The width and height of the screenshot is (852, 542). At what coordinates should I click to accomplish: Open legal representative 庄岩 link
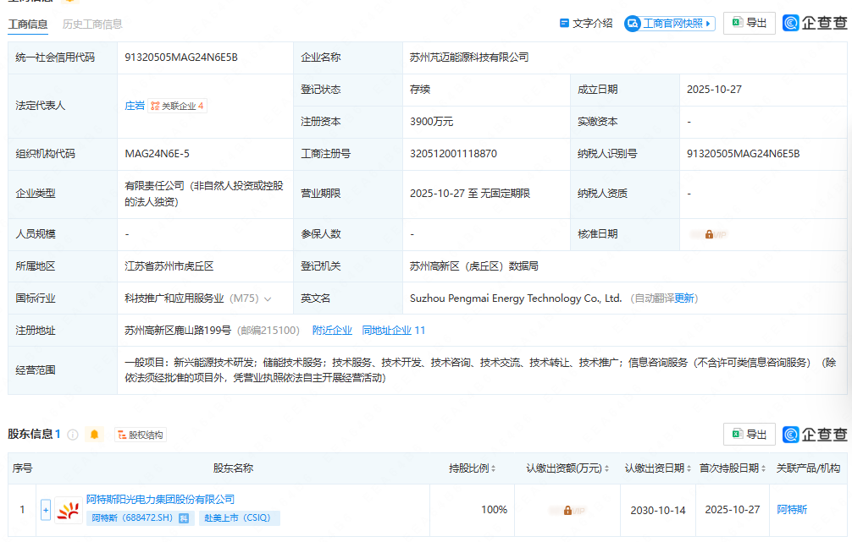(135, 106)
